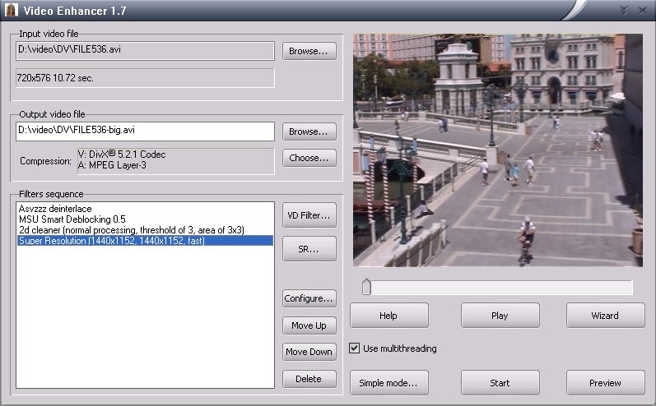Click the video seek slider track
Viewport: 656px width, 406px height.
498,288
